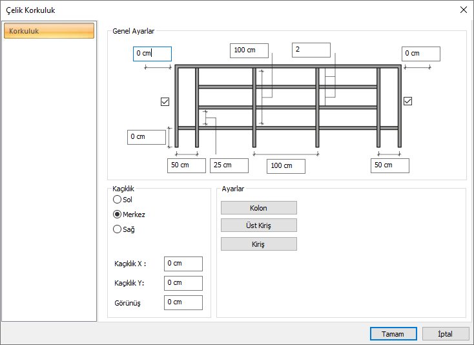Confirm dialog with Tamam button

pos(393,334)
